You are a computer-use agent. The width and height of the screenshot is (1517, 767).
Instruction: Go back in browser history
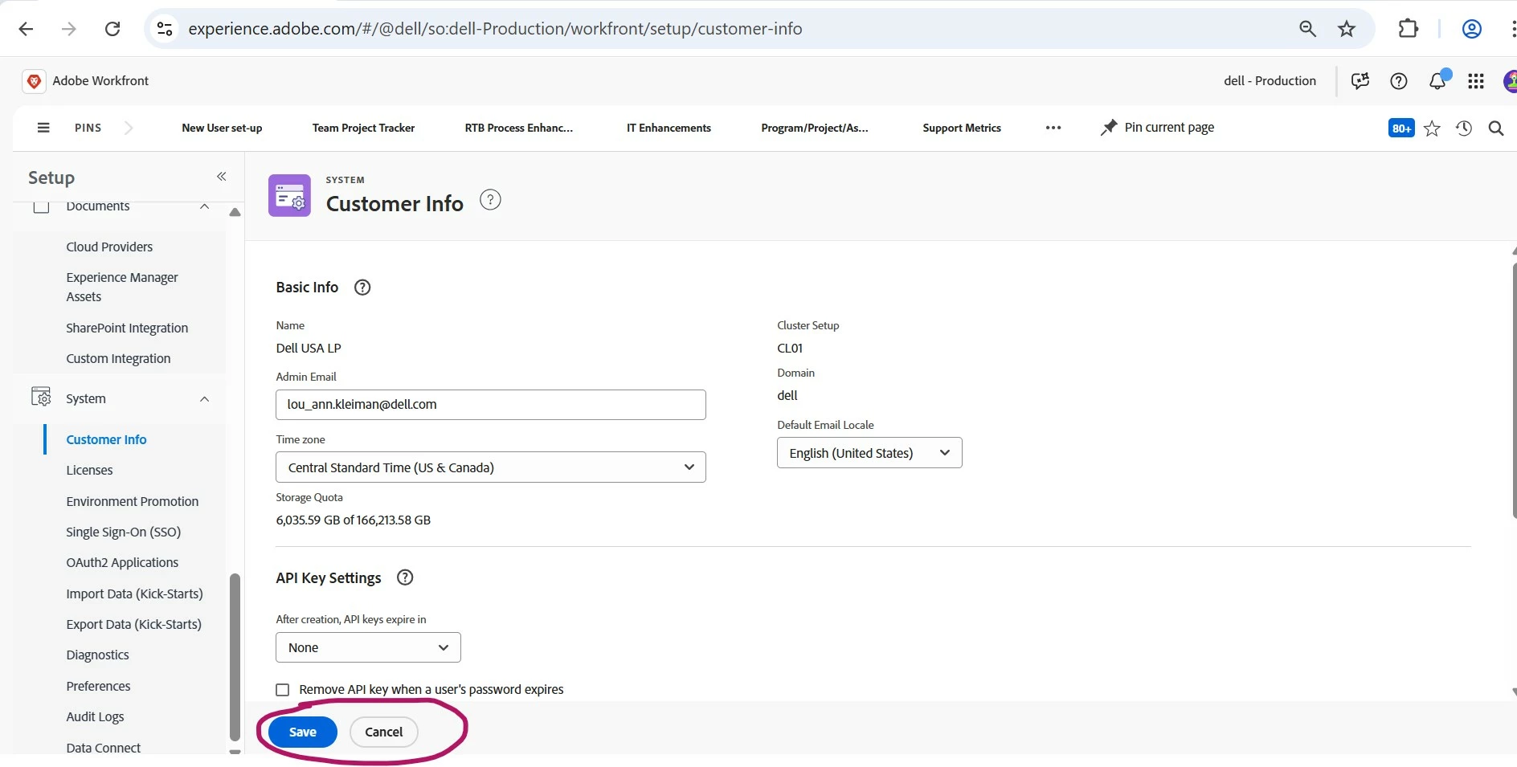pos(26,29)
